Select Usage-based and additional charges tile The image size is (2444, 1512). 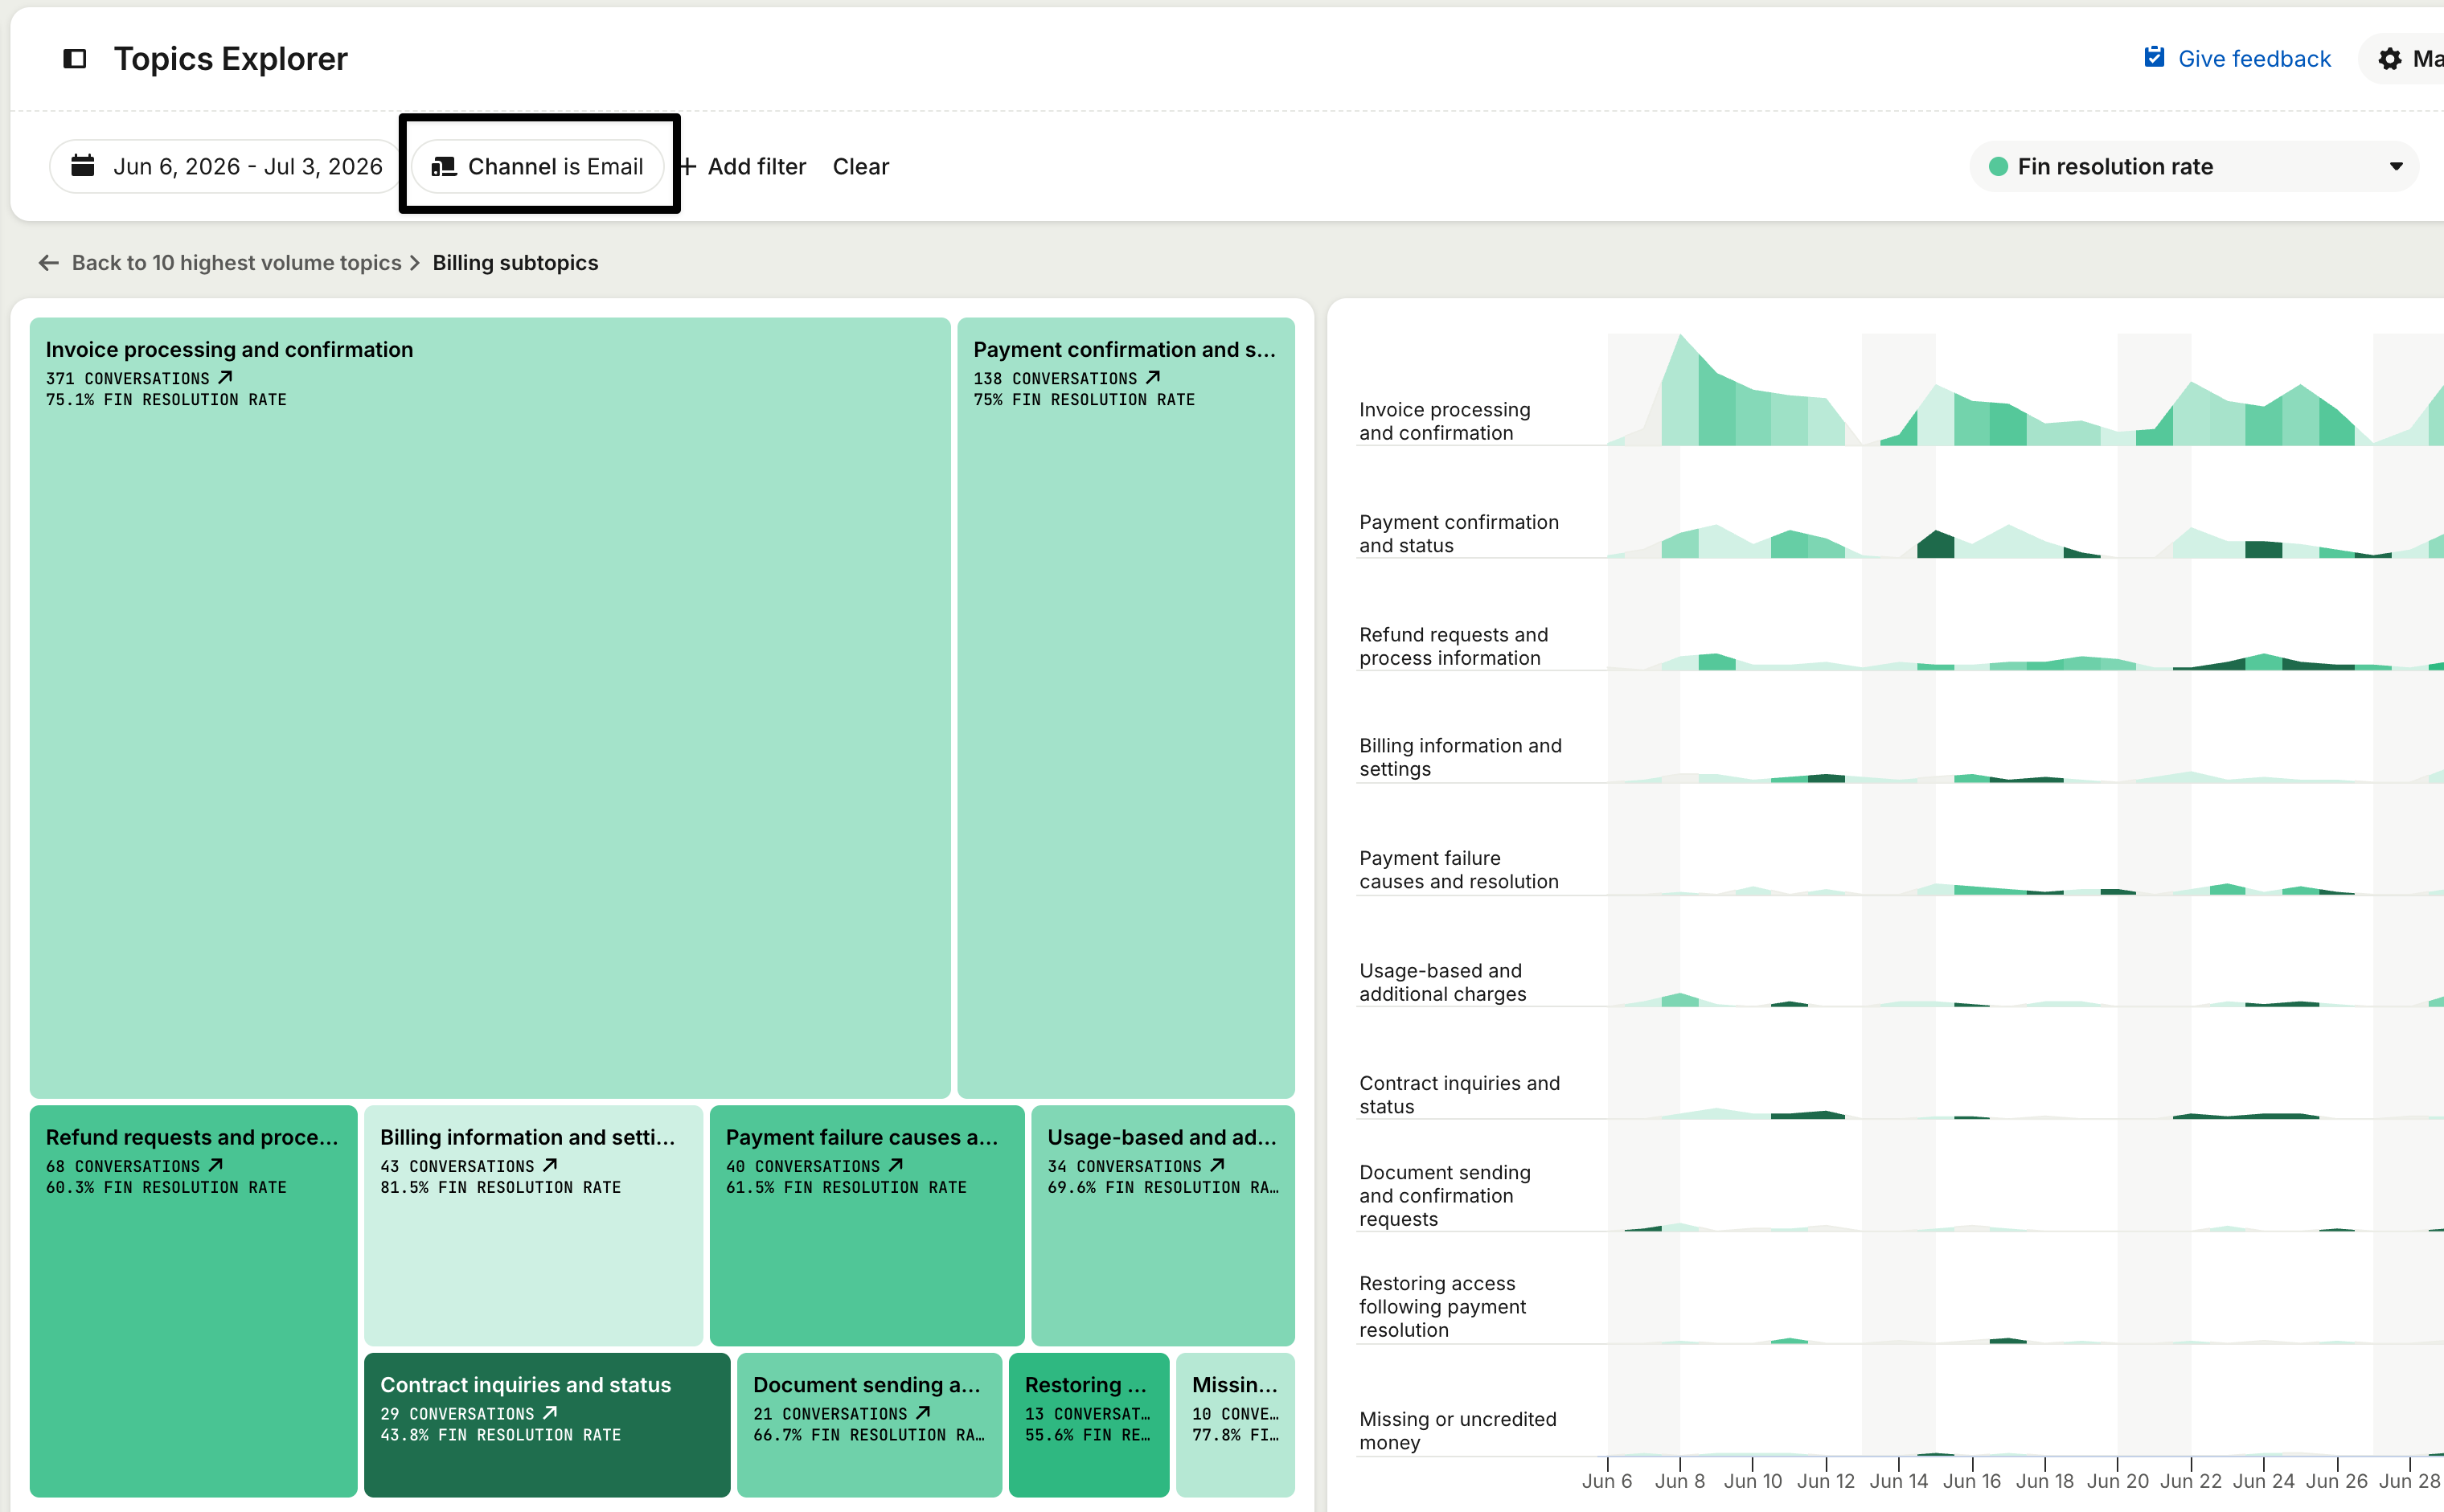click(1163, 1225)
